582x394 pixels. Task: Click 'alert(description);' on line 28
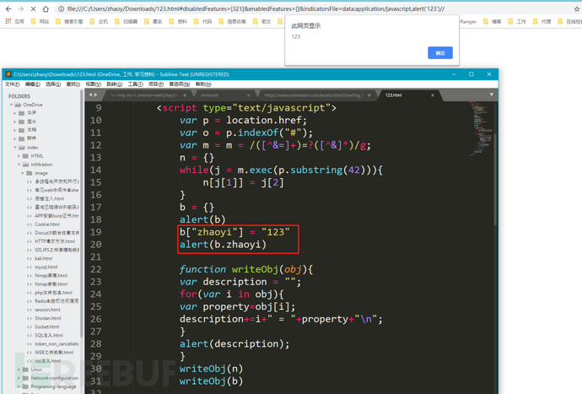point(234,344)
